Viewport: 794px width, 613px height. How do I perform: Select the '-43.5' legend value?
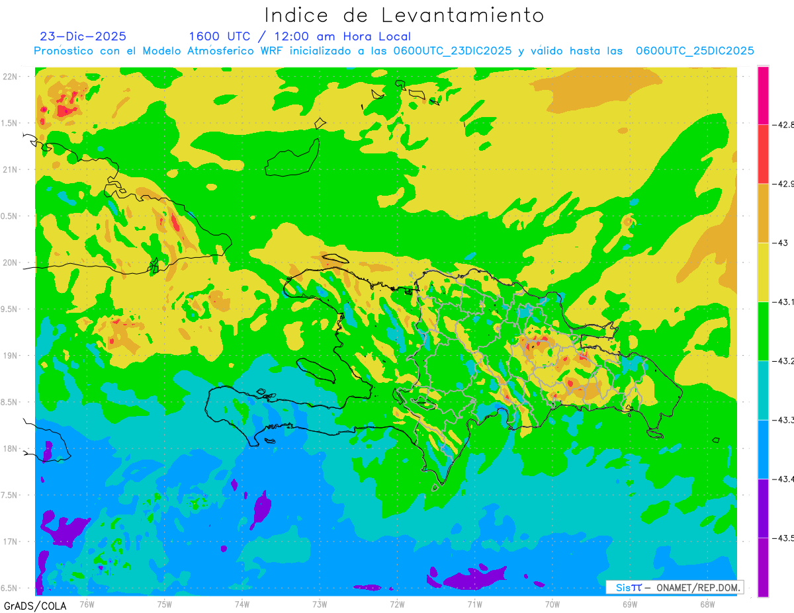pos(782,538)
